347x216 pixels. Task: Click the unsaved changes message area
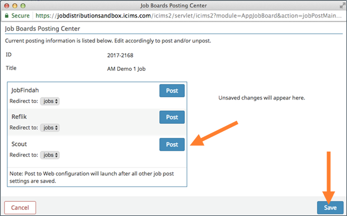click(262, 98)
